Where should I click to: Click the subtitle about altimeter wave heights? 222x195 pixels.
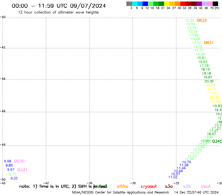click(x=58, y=12)
